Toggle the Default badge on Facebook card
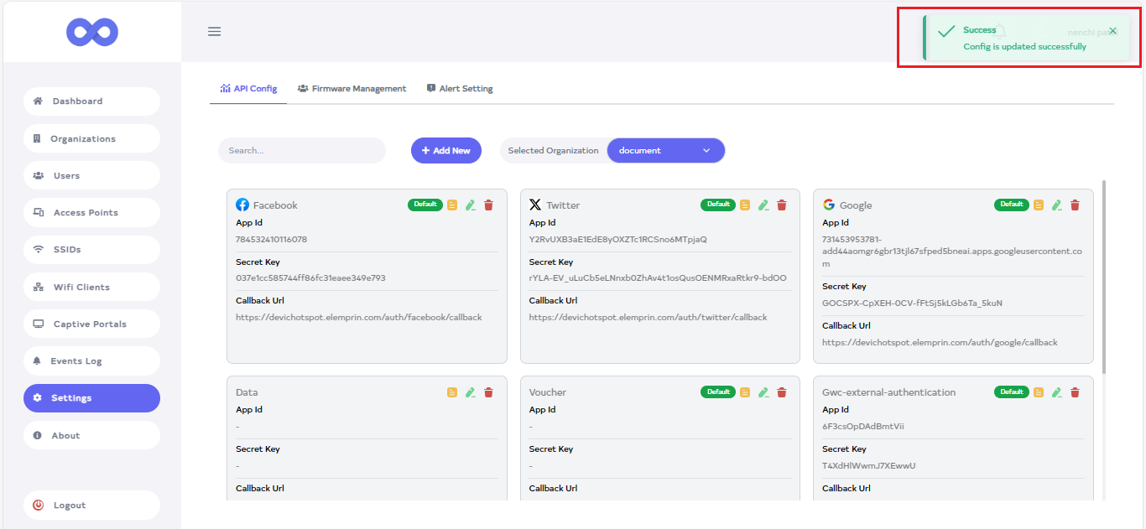1146x529 pixels. coord(425,205)
